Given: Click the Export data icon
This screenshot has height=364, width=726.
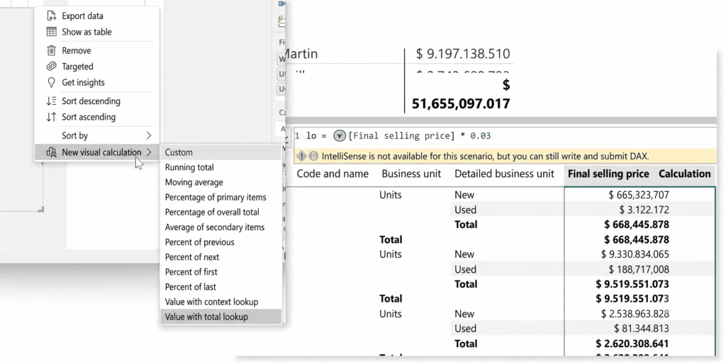Looking at the screenshot, I should coord(51,16).
